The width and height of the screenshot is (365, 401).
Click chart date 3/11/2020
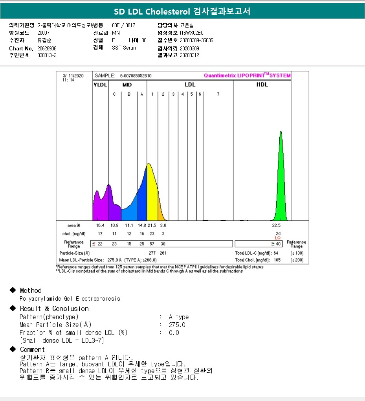click(x=73, y=76)
